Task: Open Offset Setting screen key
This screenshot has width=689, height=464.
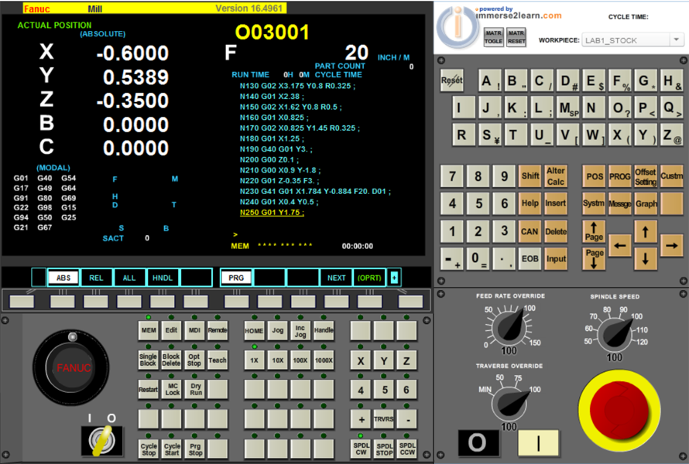Action: point(646,176)
